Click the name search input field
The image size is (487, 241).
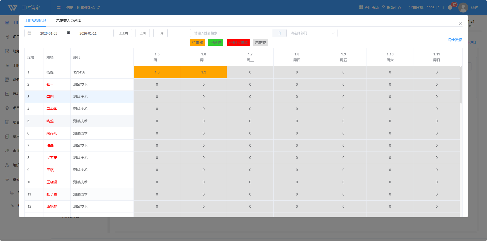click(231, 33)
